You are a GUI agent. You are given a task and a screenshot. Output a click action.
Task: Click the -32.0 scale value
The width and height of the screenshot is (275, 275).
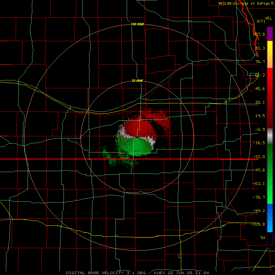point(259,157)
